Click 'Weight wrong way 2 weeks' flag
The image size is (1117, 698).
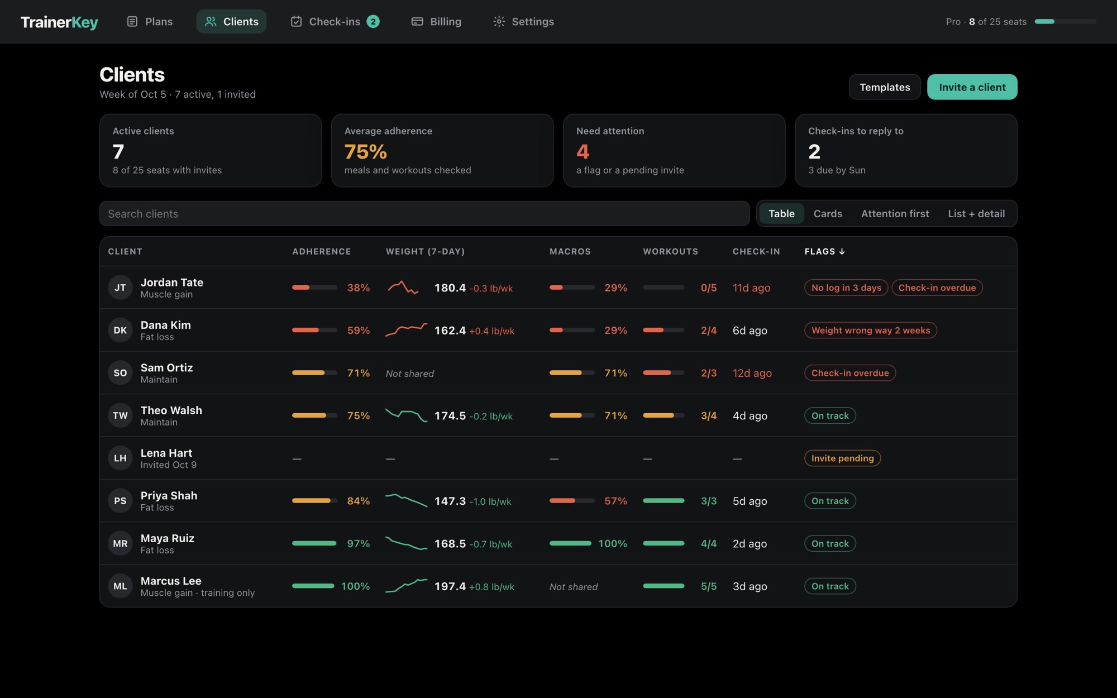click(x=871, y=330)
